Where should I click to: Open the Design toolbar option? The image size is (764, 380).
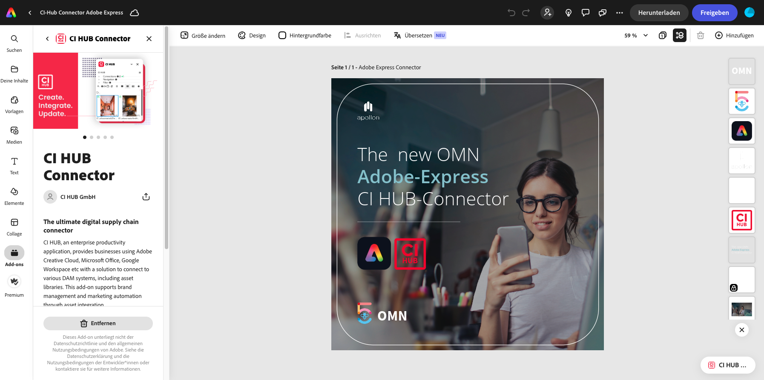tap(252, 36)
